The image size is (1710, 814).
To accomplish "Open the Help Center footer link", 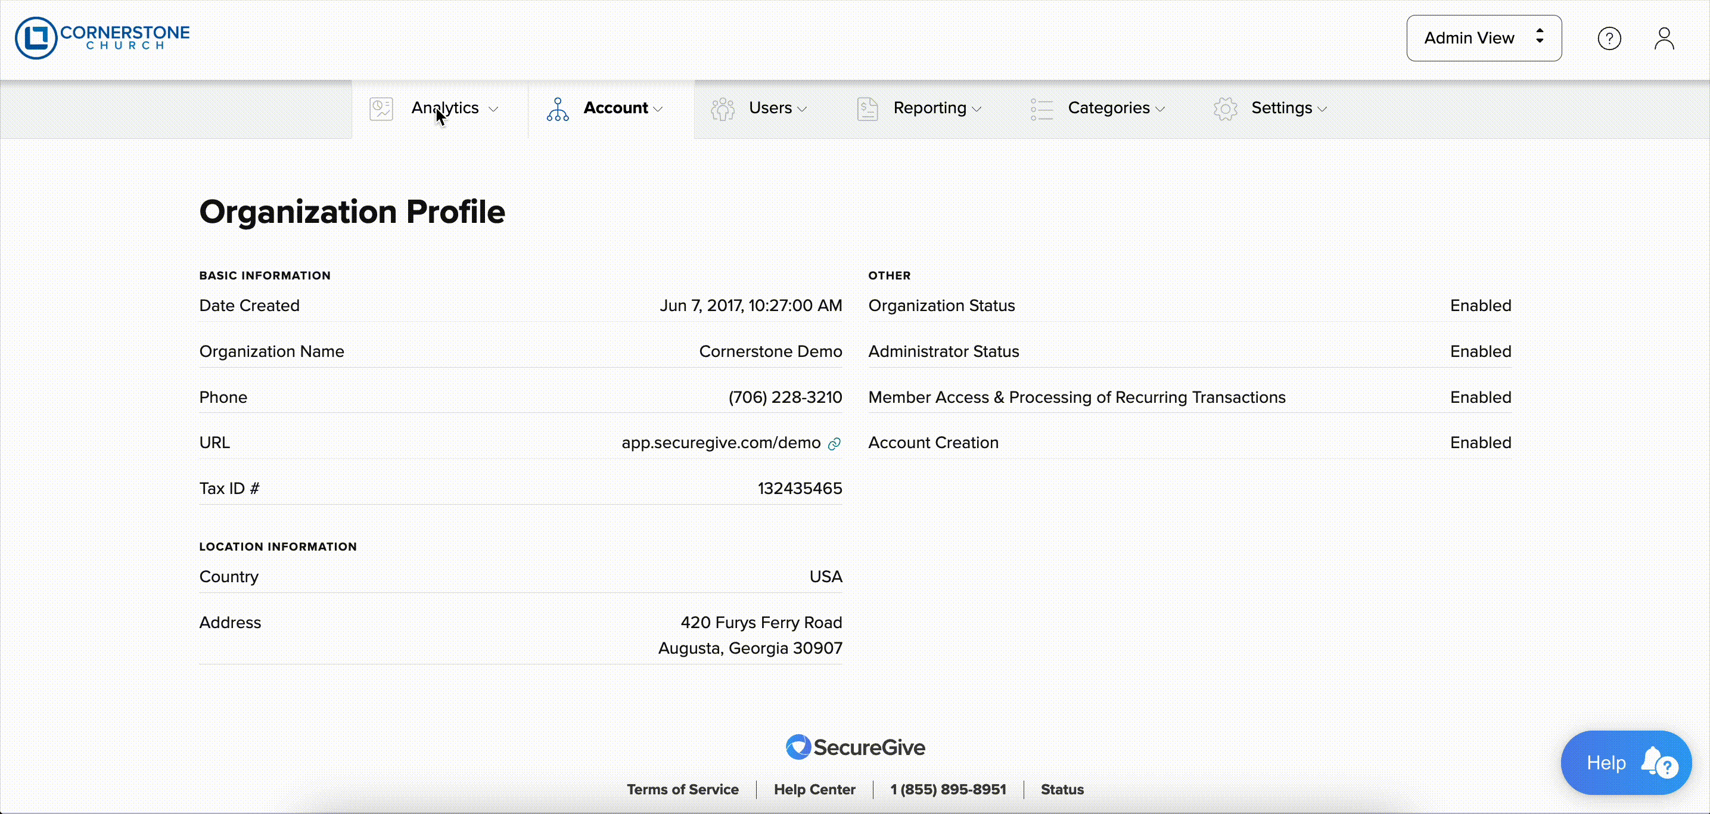I will click(814, 790).
